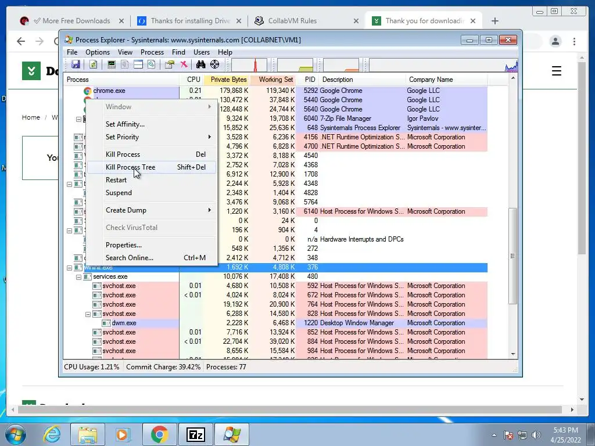Open the Create Dump submenu
This screenshot has height=446, width=595.
[152, 210]
